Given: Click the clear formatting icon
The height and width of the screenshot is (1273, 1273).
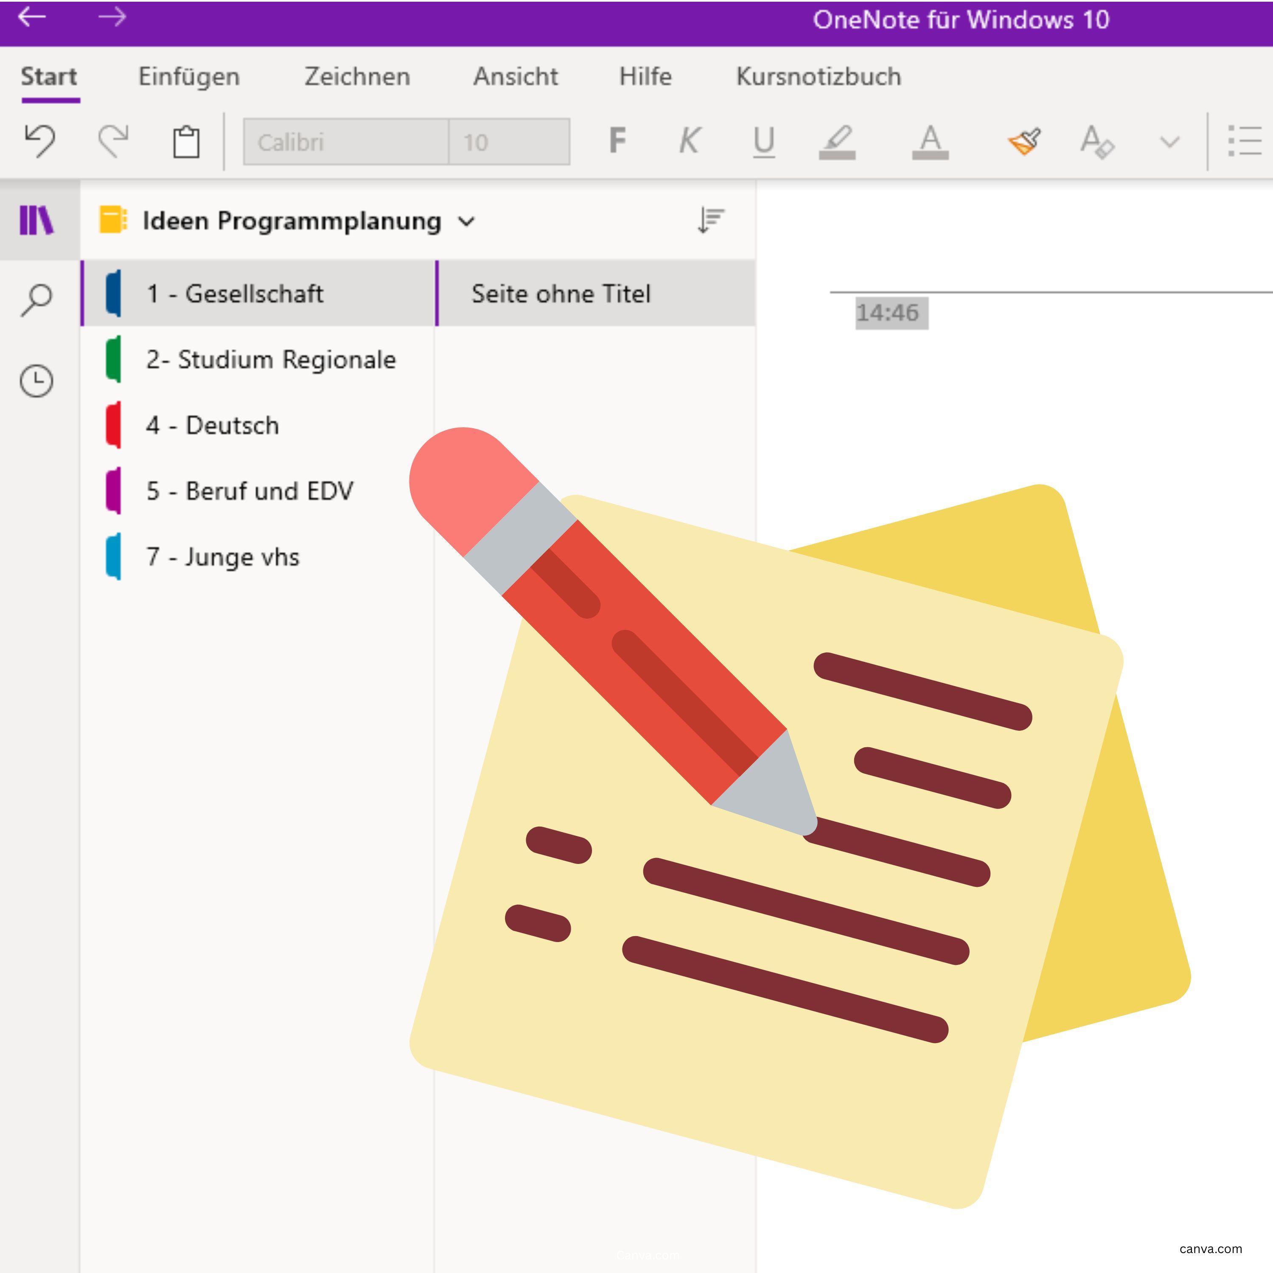Looking at the screenshot, I should pyautogui.click(x=1096, y=141).
